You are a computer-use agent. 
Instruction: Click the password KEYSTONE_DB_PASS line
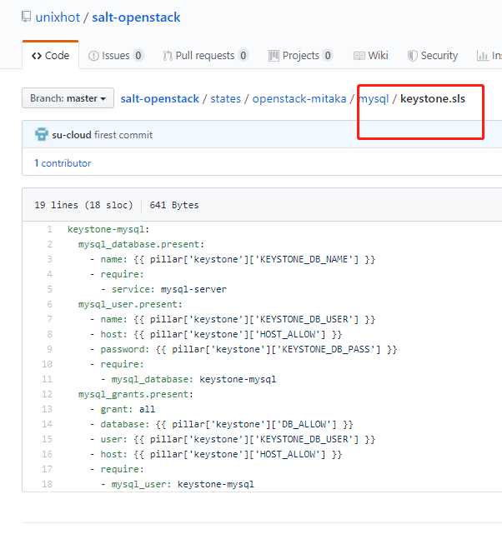tap(243, 350)
